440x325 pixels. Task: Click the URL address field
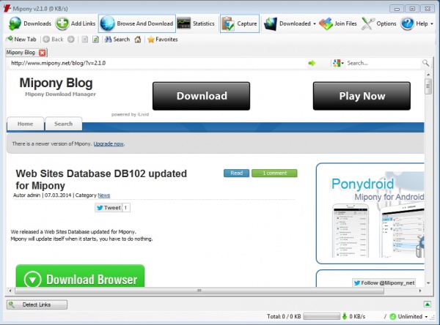157,63
